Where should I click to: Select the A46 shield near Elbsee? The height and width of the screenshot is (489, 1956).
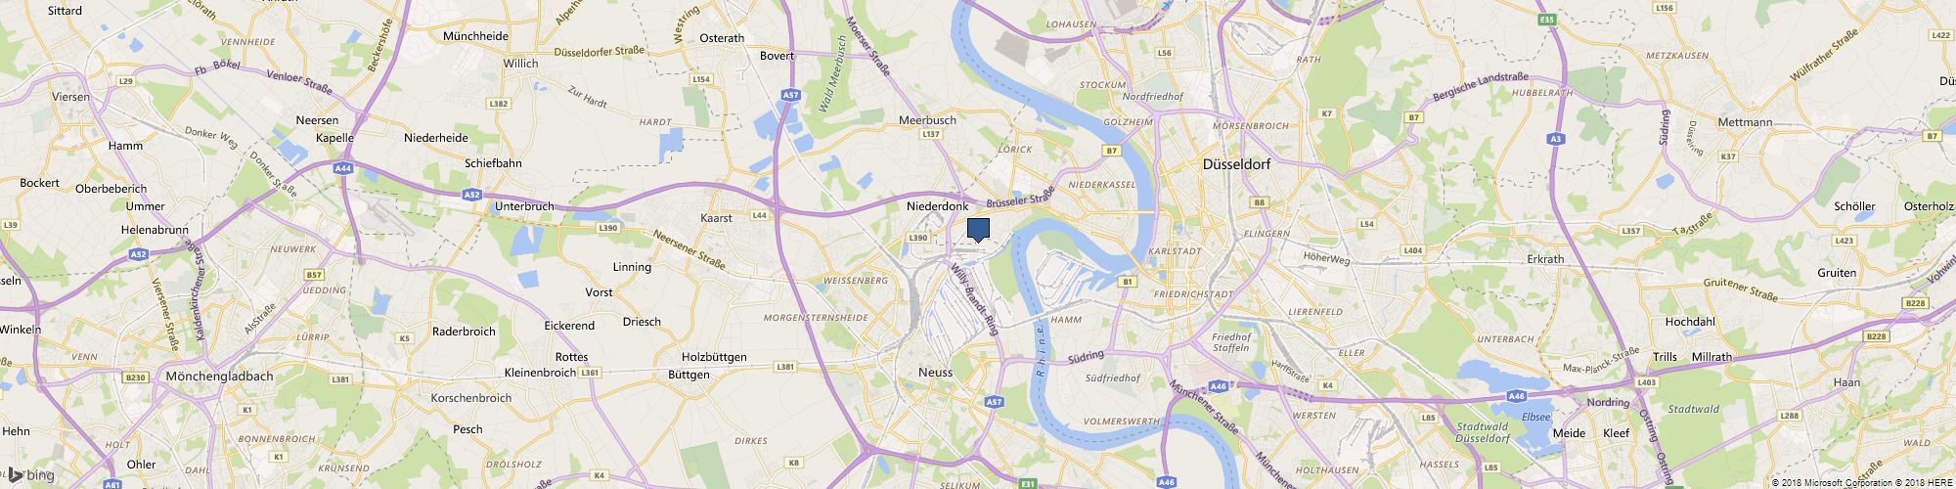[x=1517, y=396]
